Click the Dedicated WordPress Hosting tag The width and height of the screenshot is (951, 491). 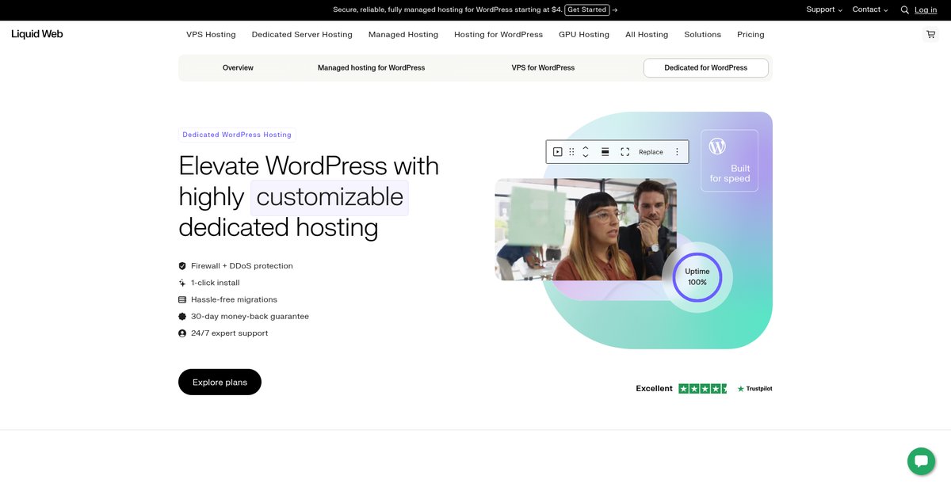coord(237,135)
